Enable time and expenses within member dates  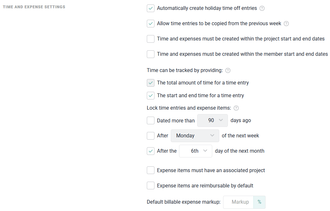151,54
